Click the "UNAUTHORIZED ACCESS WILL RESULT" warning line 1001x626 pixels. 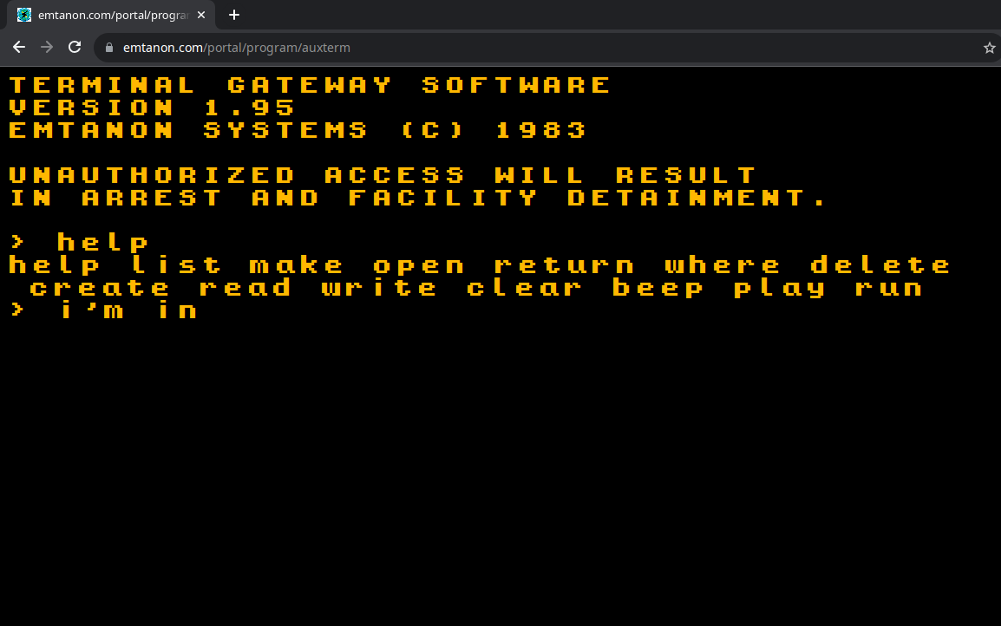pyautogui.click(x=383, y=175)
